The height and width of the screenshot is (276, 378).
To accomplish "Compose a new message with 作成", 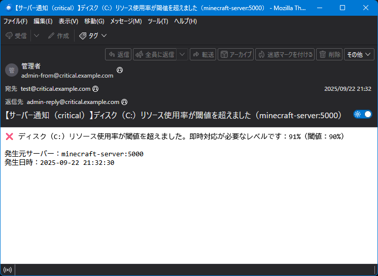I will point(58,36).
